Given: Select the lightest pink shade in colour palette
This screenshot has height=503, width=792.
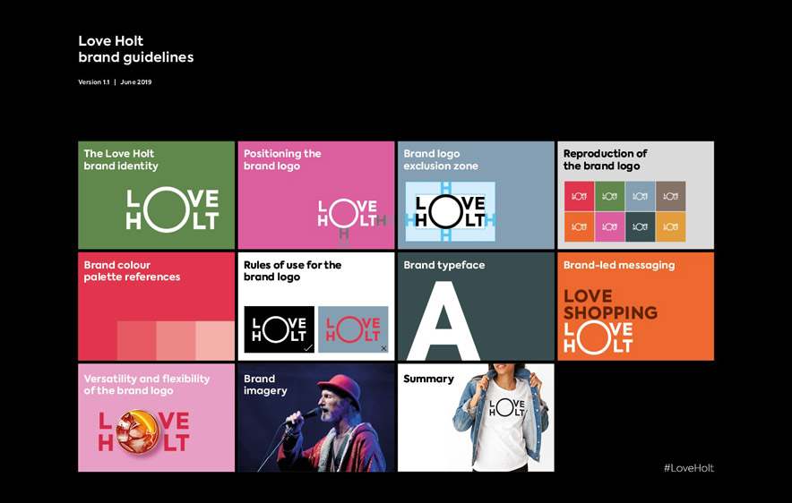Looking at the screenshot, I should coord(214,340).
